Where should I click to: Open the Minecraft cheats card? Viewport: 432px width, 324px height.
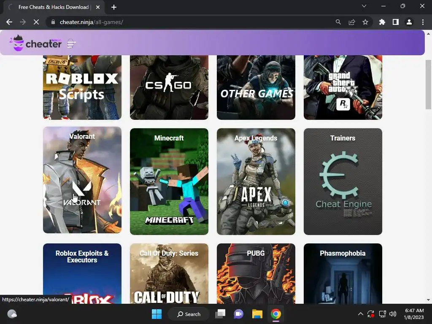point(169,181)
